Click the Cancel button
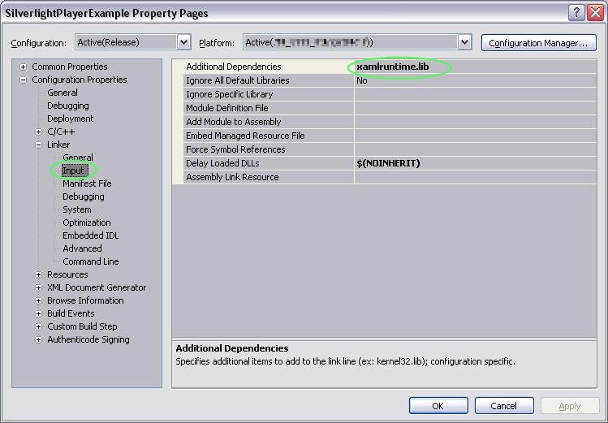This screenshot has width=608, height=423. click(504, 406)
